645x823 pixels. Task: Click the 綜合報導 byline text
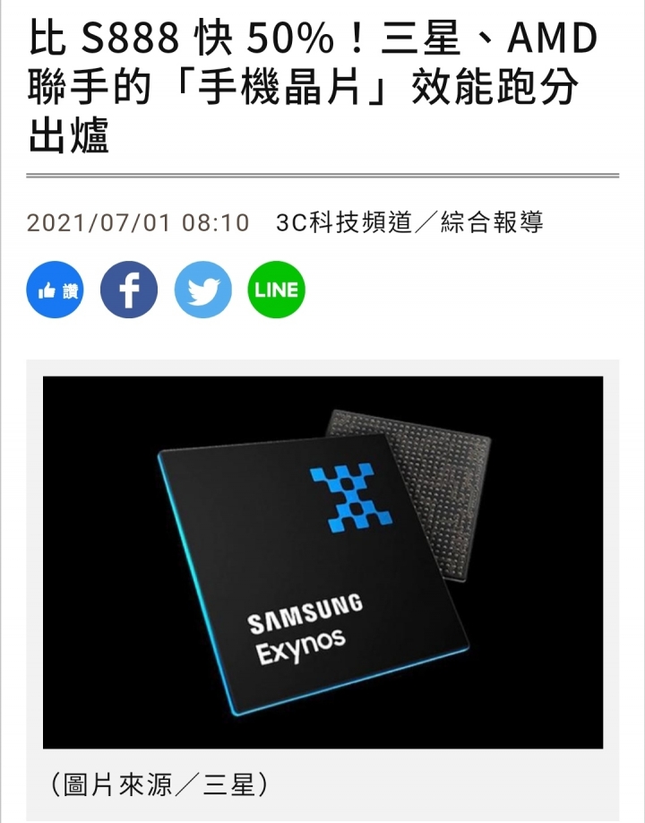[492, 222]
